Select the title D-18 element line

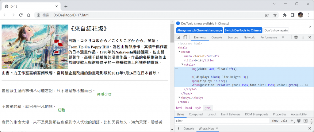pyautogui.click(x=199, y=60)
